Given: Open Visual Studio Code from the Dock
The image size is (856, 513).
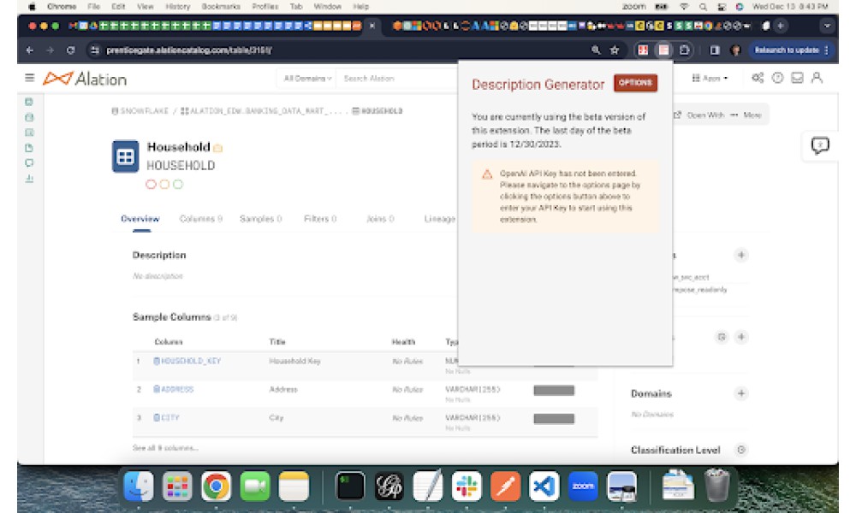Looking at the screenshot, I should pos(544,486).
